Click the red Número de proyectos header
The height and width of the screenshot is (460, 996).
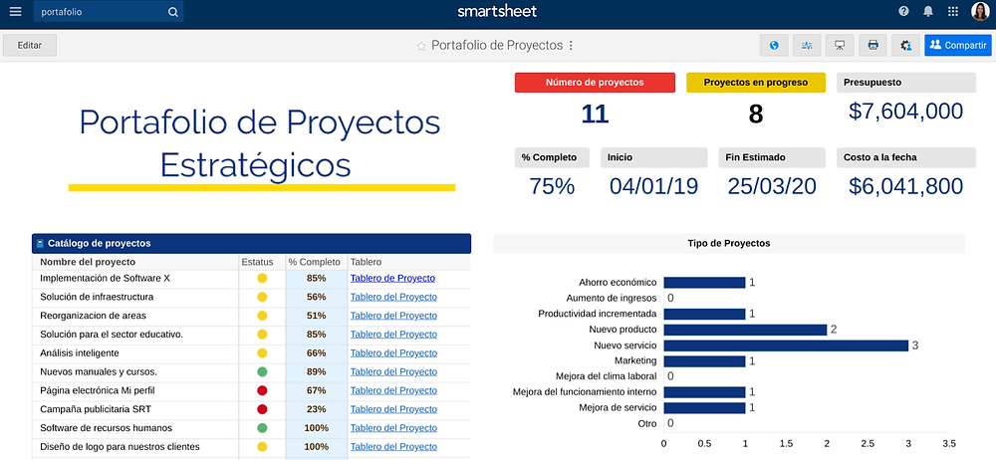[x=595, y=83]
